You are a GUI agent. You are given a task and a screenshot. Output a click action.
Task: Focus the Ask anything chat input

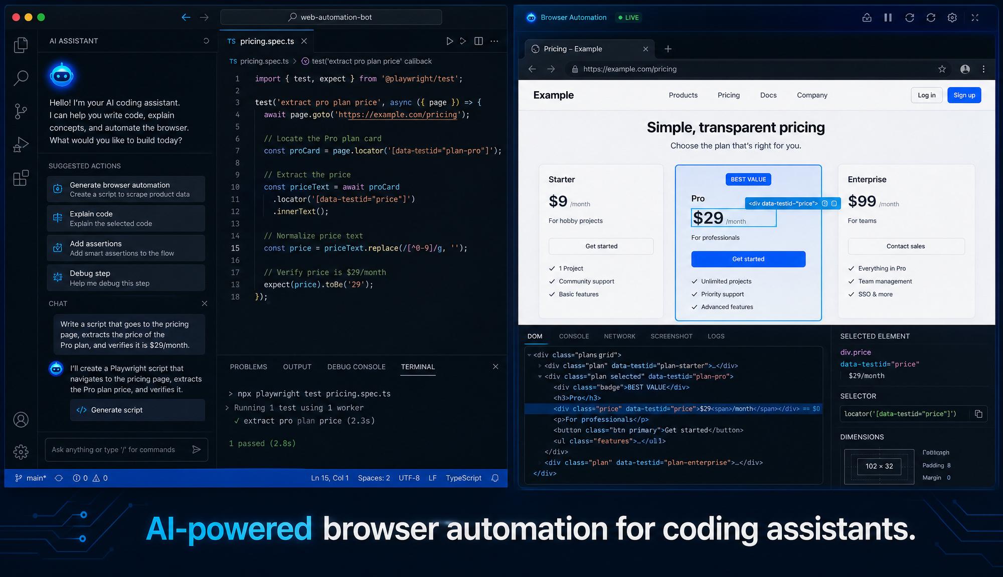tap(126, 449)
